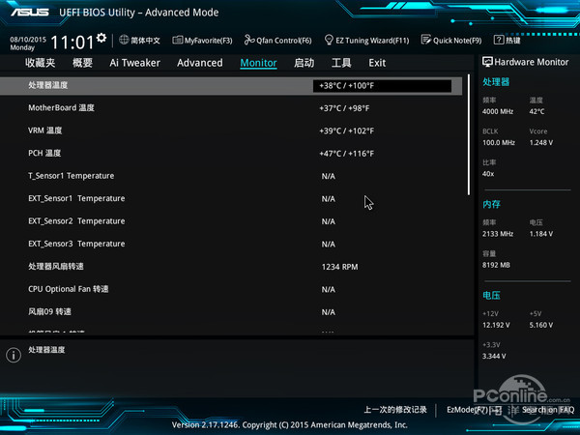Click Search on FAQ
580x435 pixels.
(x=548, y=410)
